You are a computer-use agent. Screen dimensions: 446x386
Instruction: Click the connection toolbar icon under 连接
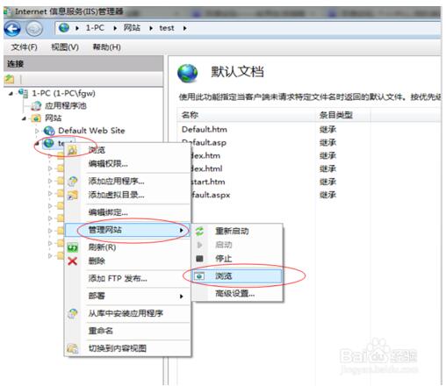point(10,79)
